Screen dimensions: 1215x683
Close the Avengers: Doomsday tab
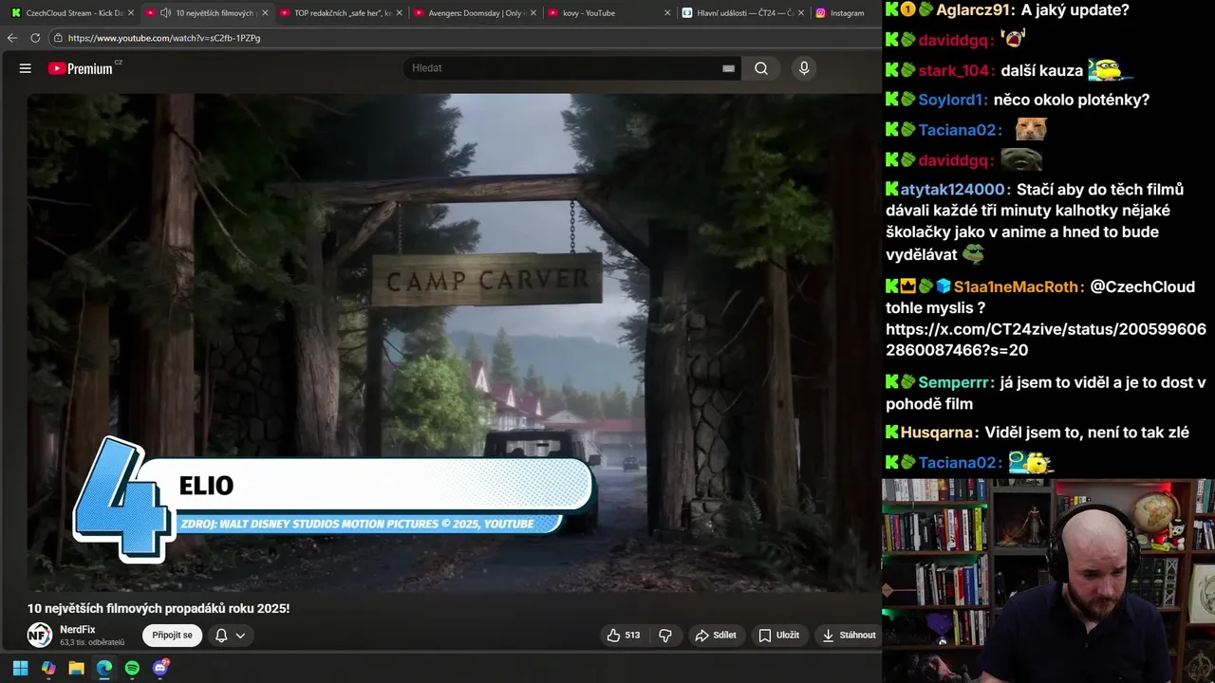533,13
